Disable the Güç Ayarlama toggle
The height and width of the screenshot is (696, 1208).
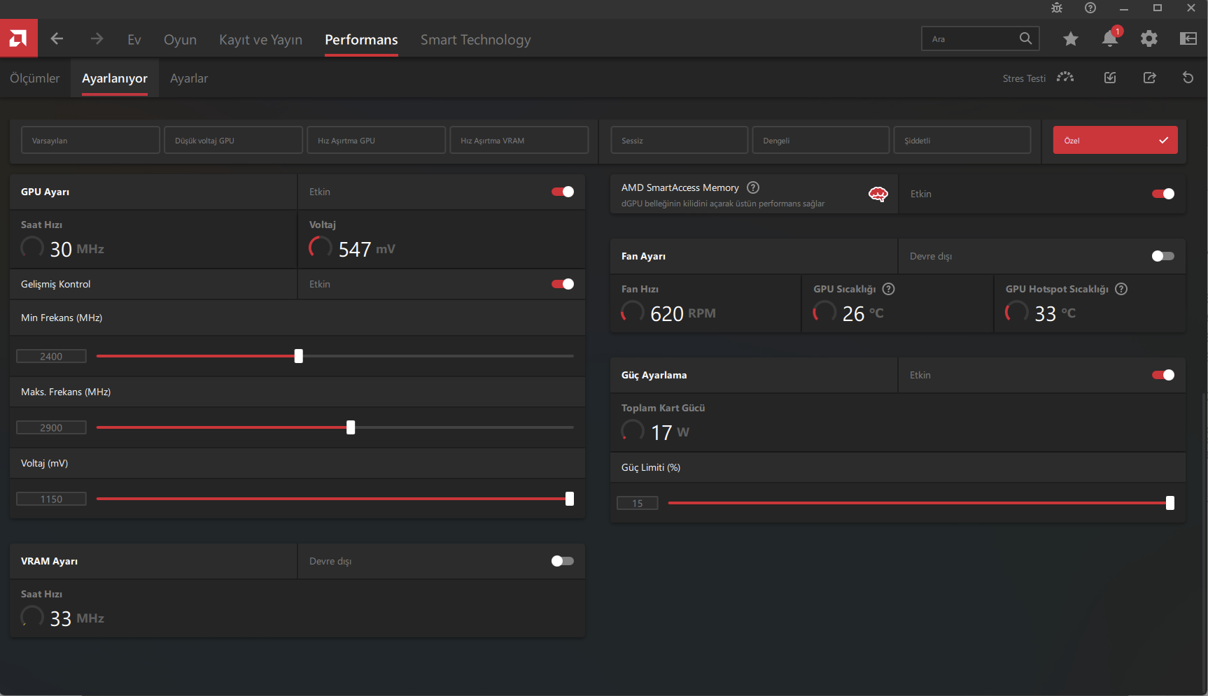pyautogui.click(x=1163, y=375)
